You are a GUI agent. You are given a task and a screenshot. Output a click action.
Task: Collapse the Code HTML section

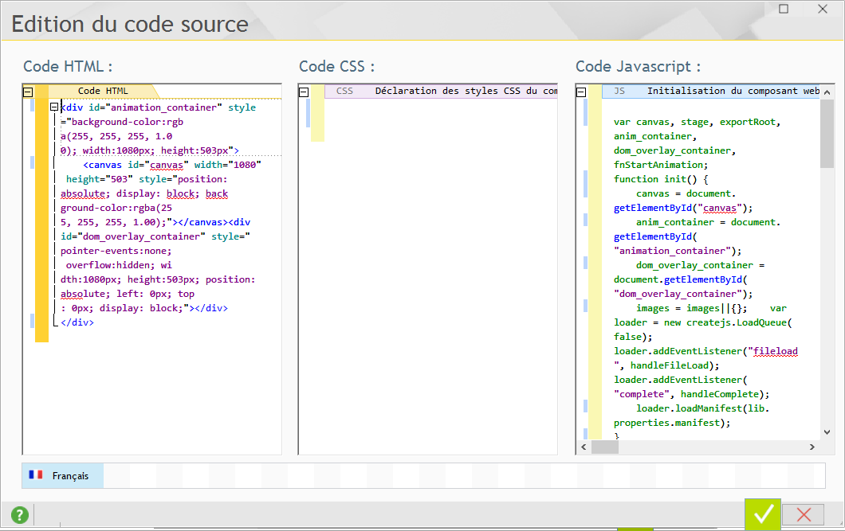28,92
